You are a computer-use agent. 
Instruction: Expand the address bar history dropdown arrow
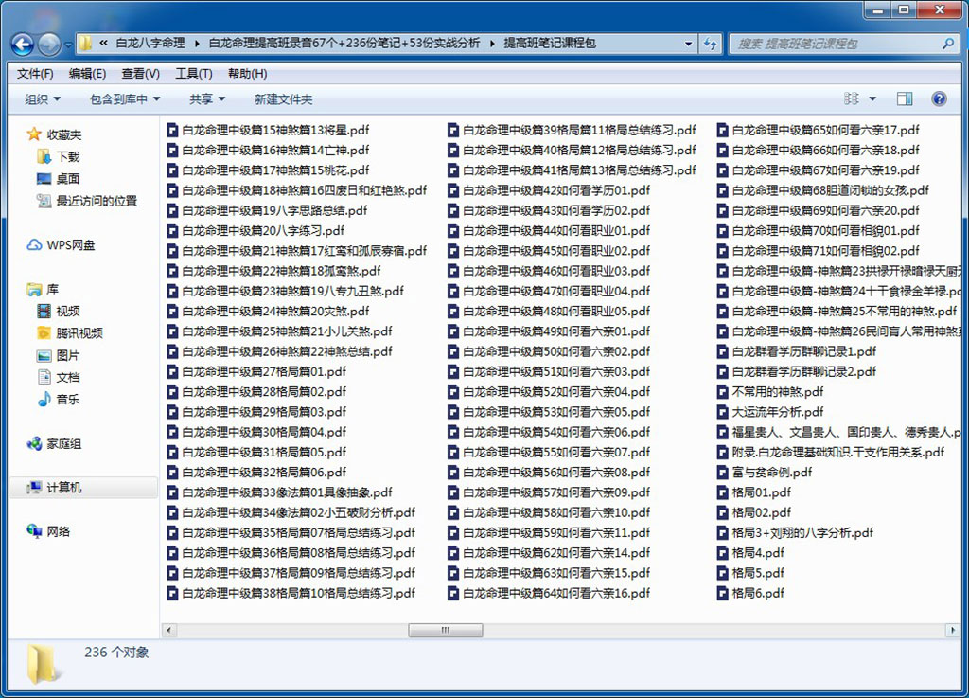pyautogui.click(x=689, y=44)
